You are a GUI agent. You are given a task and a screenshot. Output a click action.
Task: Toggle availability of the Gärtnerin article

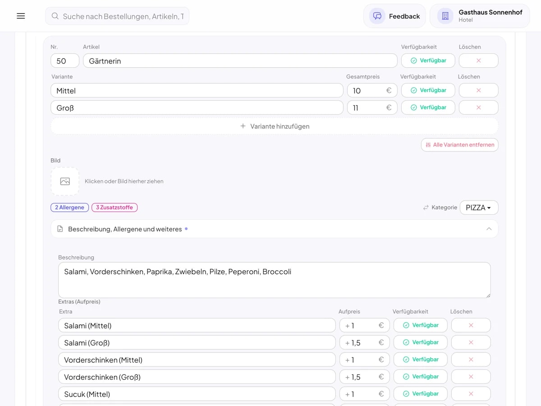(x=428, y=60)
